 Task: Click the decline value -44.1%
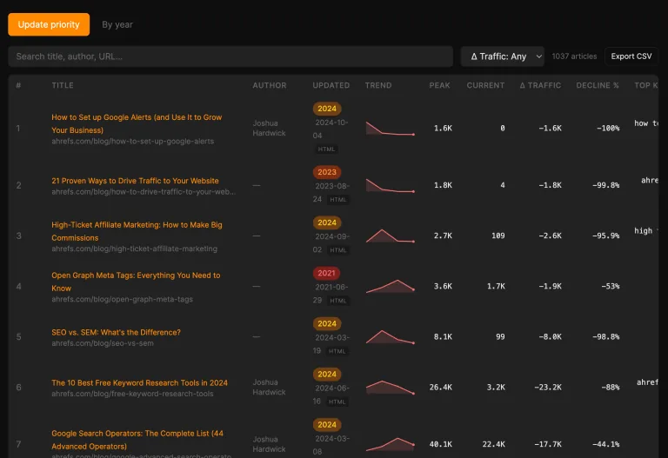tap(605, 444)
